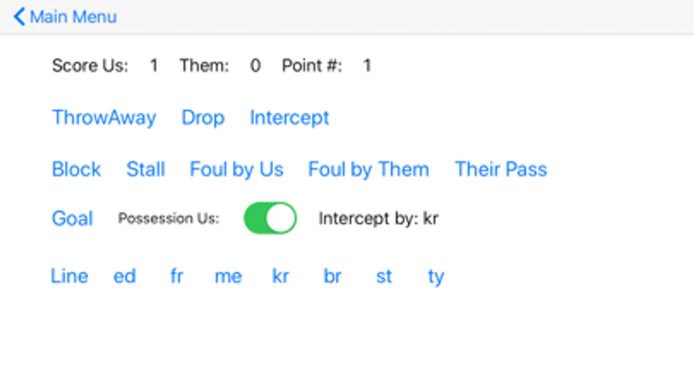
Task: Select player ty
Action: [x=436, y=276]
